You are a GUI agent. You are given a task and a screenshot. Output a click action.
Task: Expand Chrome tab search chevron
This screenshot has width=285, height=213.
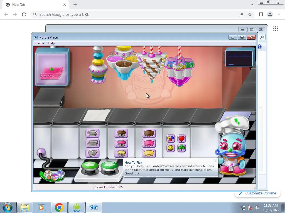(252, 5)
